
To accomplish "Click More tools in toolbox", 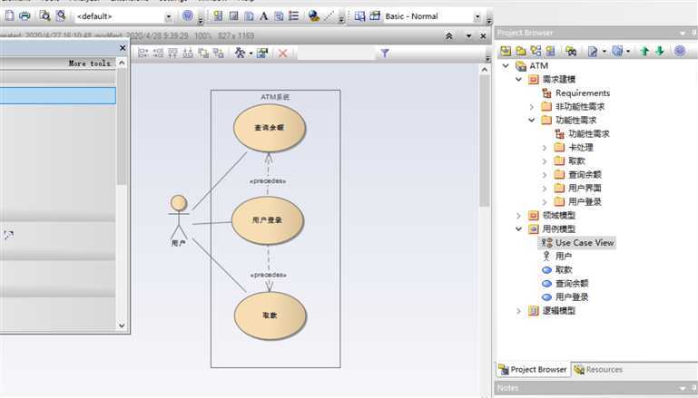I will [x=90, y=63].
